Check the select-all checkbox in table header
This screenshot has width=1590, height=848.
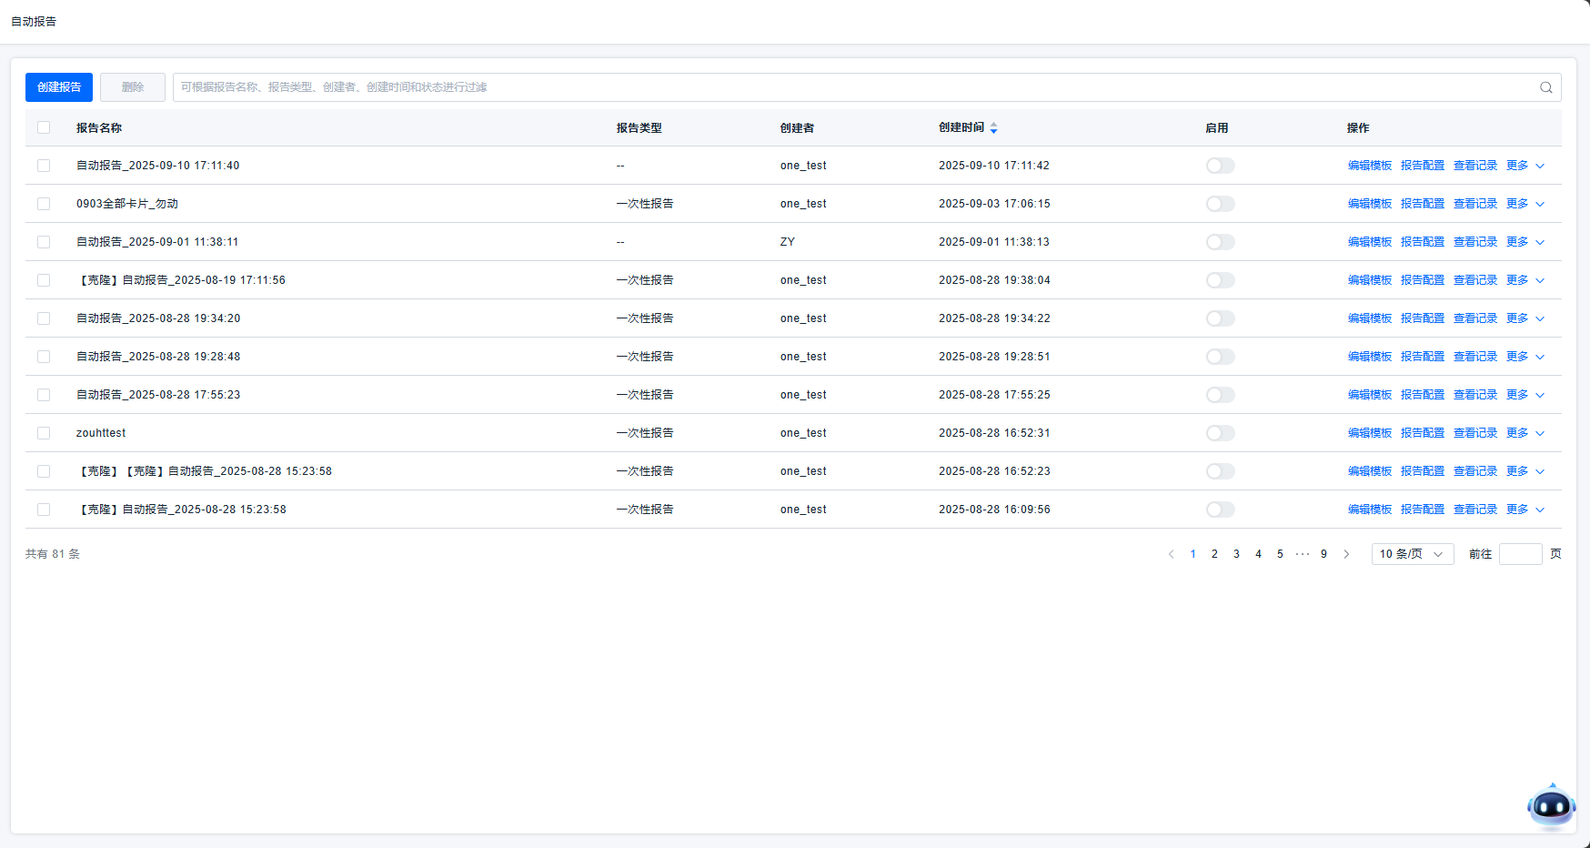coord(44,127)
